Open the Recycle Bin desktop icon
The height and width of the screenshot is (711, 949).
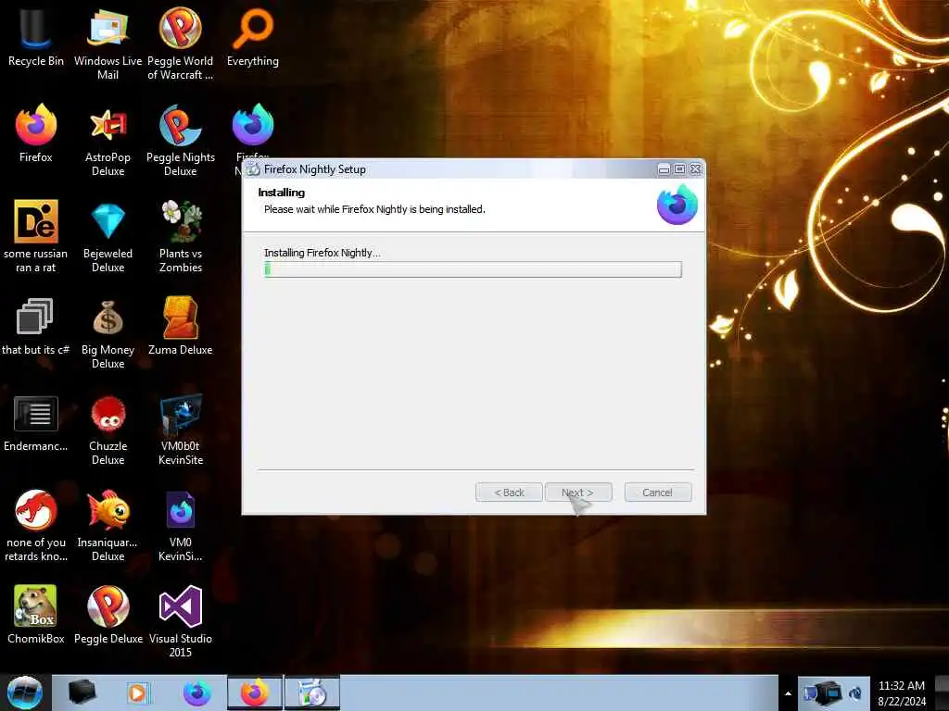coord(36,37)
